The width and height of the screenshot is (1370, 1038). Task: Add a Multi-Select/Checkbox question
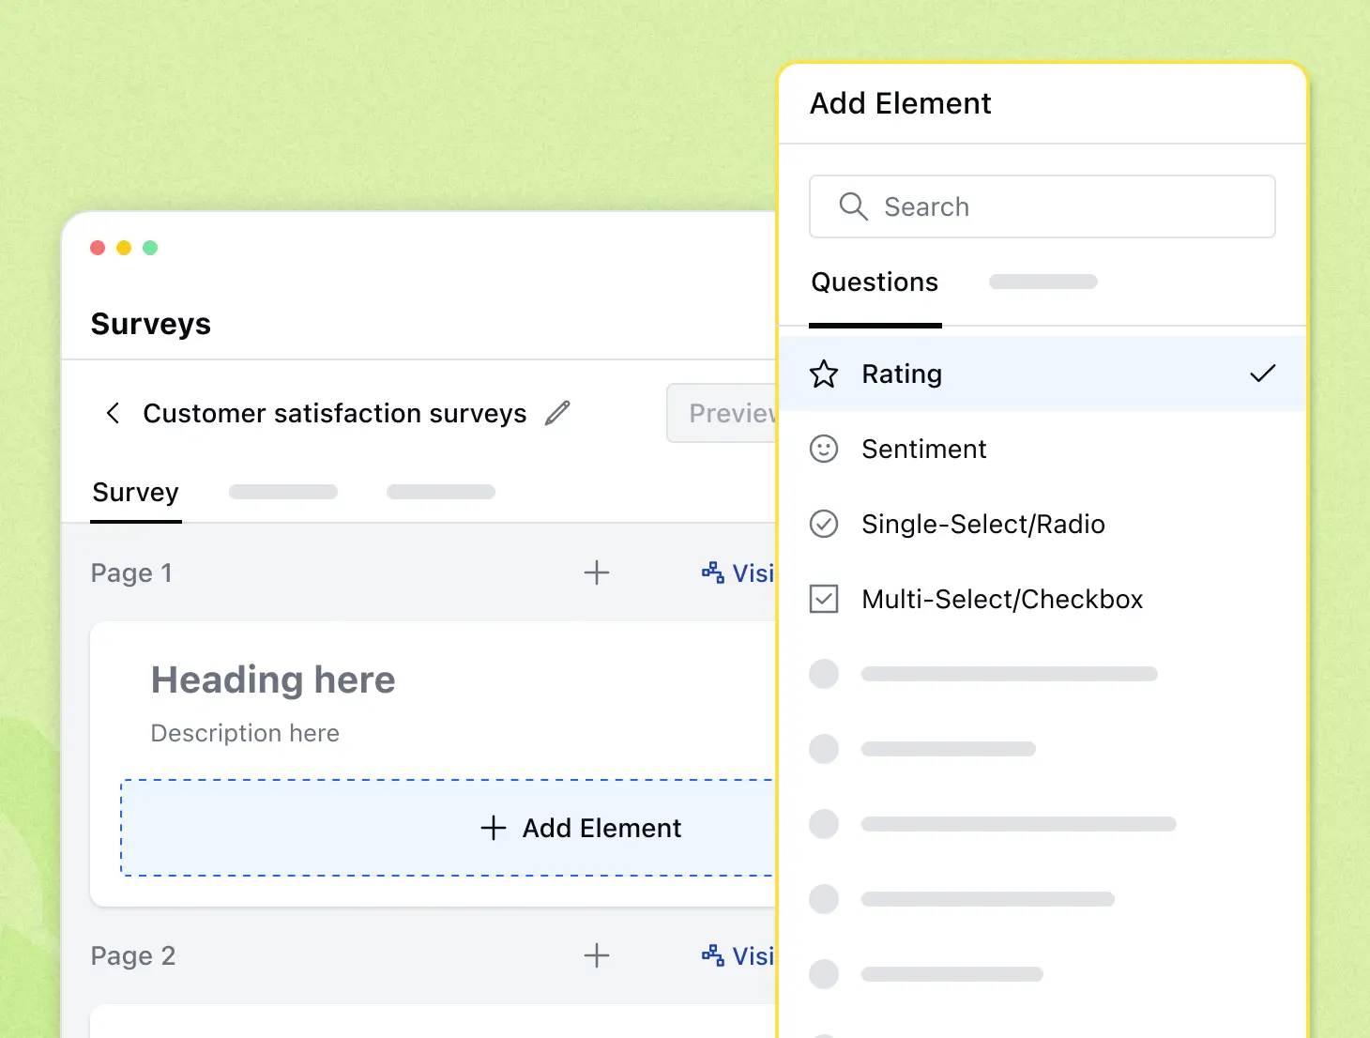(1043, 599)
